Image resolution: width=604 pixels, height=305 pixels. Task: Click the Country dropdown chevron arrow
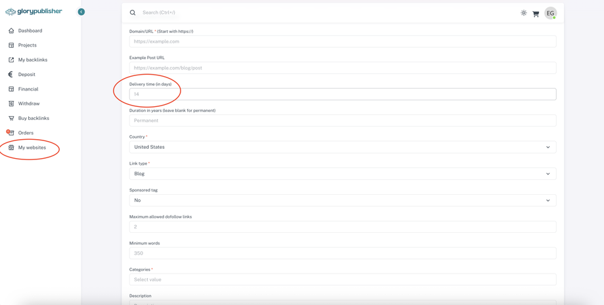click(x=548, y=148)
